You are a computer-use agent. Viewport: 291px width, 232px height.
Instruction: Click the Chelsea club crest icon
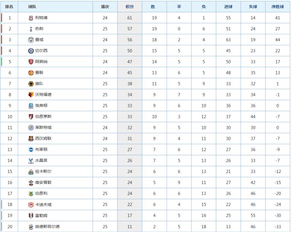[31, 51]
